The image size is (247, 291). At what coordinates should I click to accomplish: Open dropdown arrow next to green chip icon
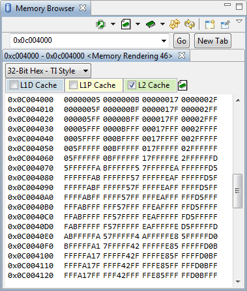point(162,24)
